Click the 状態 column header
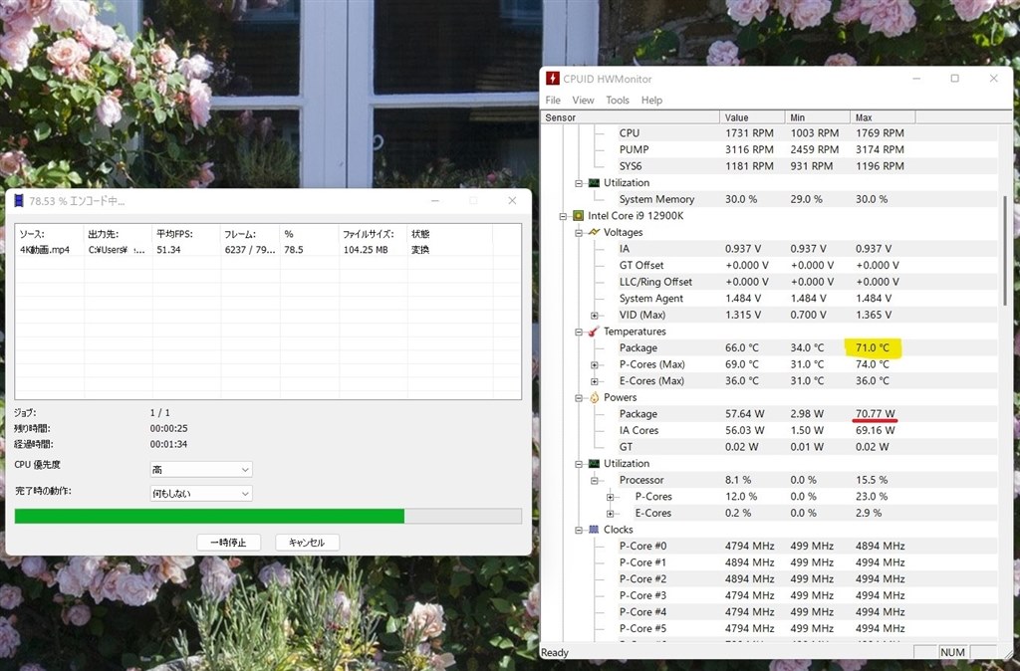The height and width of the screenshot is (671, 1020). [x=449, y=233]
